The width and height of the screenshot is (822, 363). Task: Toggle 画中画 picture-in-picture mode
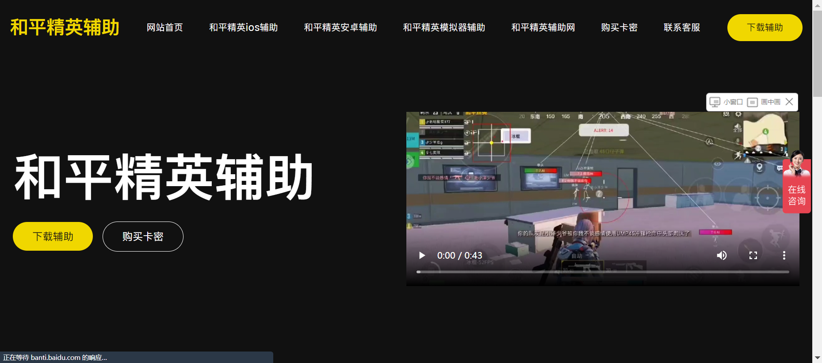click(x=764, y=102)
